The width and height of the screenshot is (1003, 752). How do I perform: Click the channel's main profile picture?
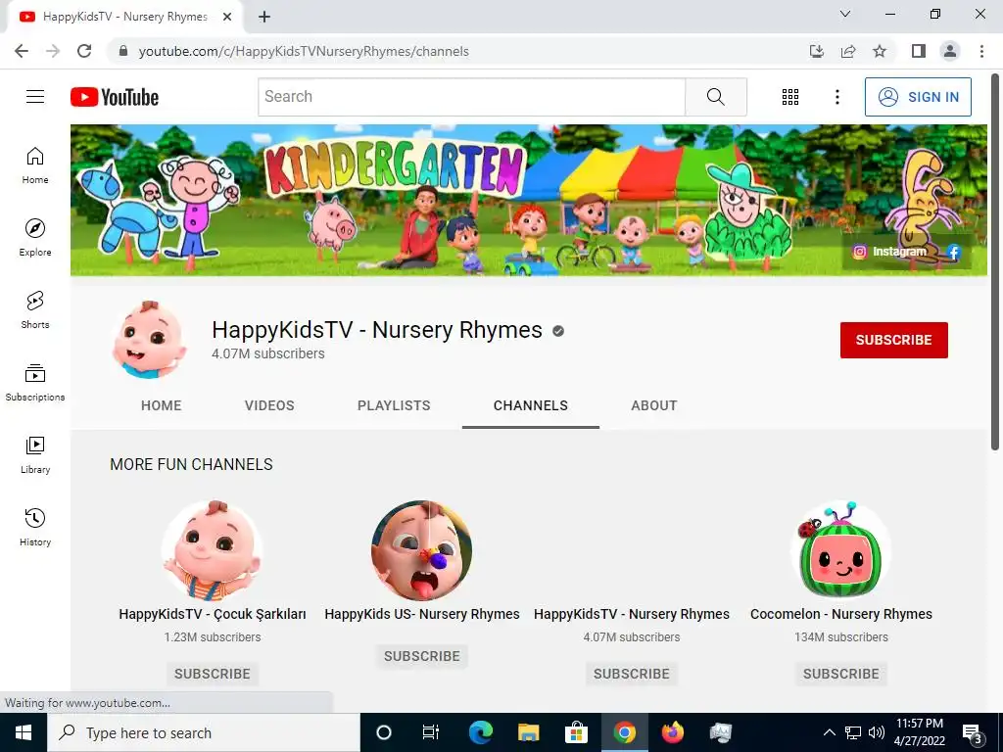tap(149, 340)
